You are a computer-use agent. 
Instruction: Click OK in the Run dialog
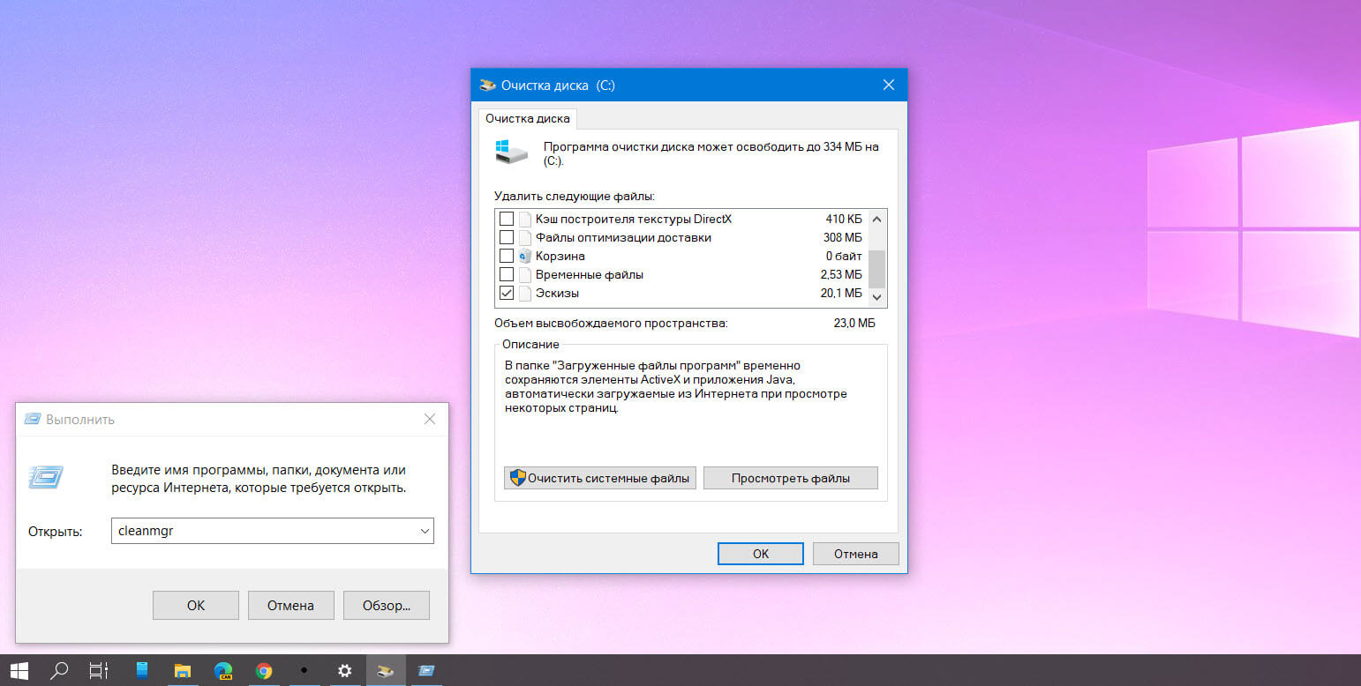click(x=196, y=605)
